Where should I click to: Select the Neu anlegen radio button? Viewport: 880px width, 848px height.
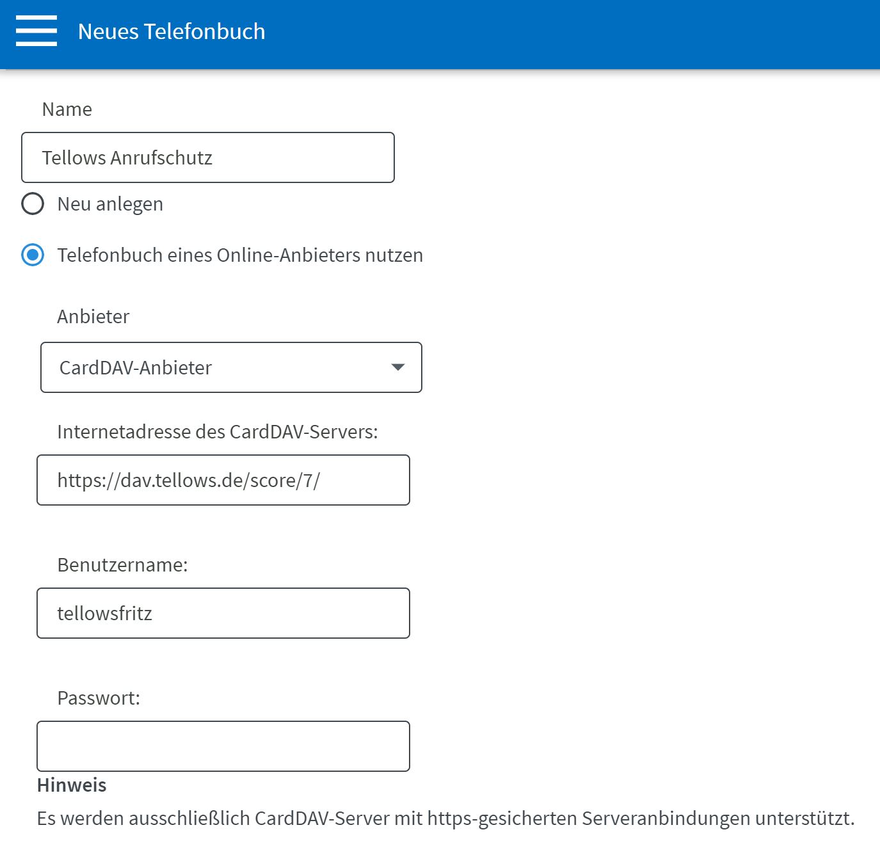pyautogui.click(x=33, y=204)
